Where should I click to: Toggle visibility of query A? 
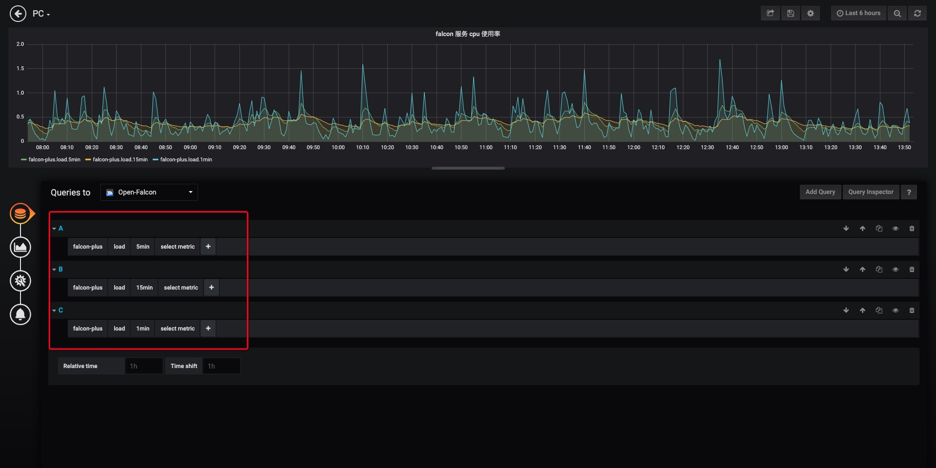[896, 228]
